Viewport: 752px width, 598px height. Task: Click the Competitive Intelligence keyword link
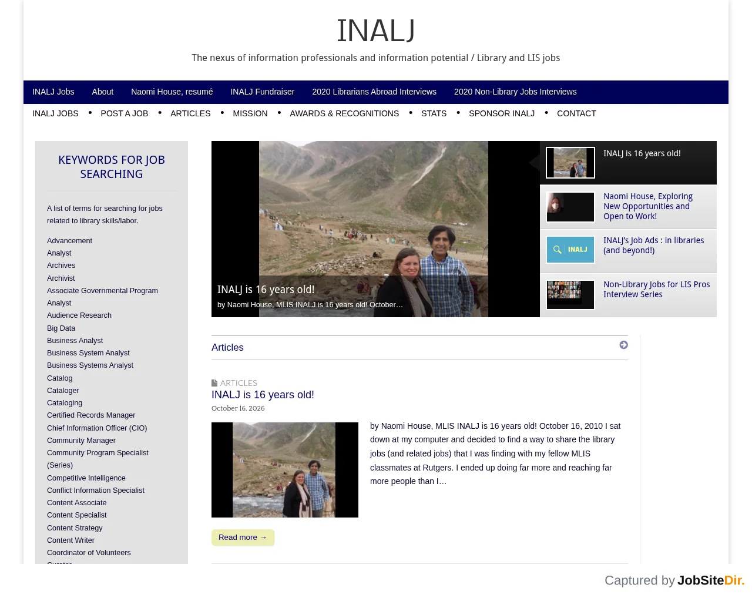click(86, 478)
